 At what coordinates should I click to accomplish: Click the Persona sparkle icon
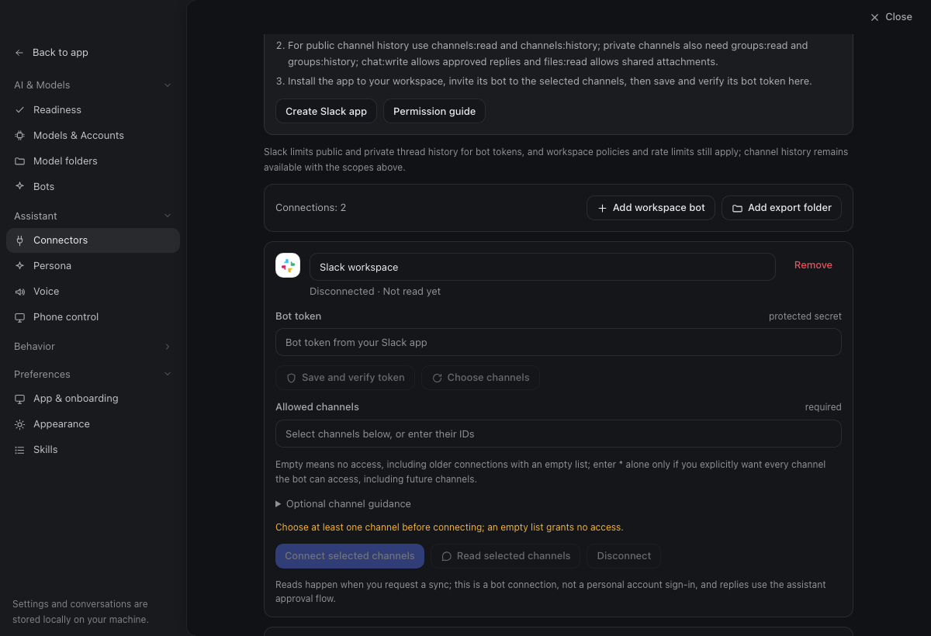19,266
